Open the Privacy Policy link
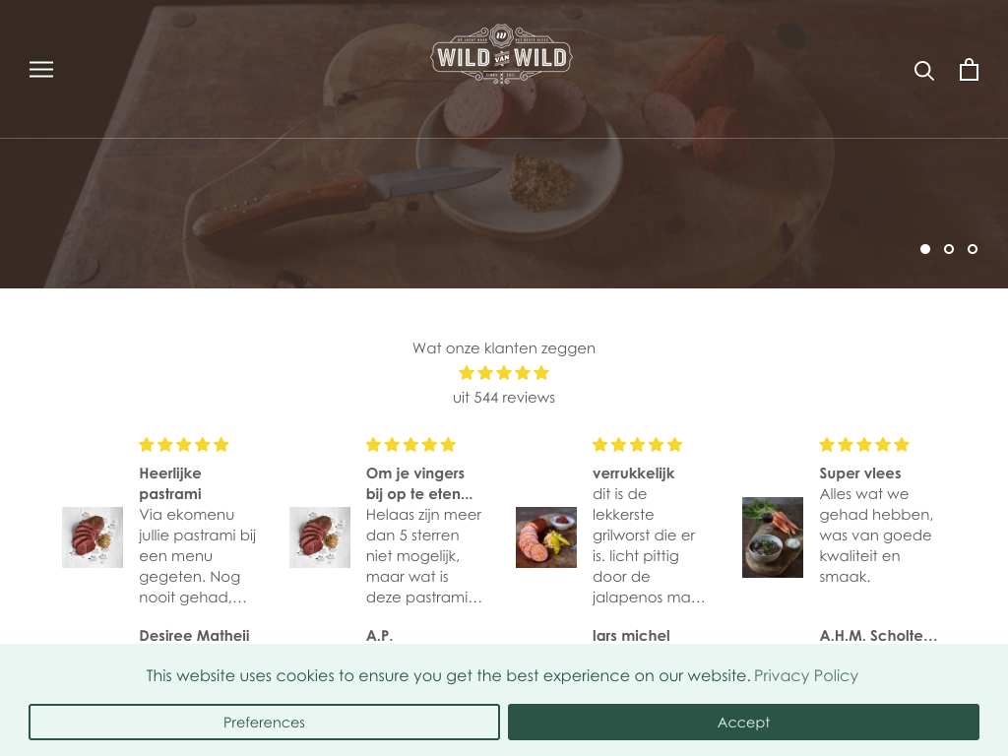This screenshot has width=1008, height=756. [806, 675]
